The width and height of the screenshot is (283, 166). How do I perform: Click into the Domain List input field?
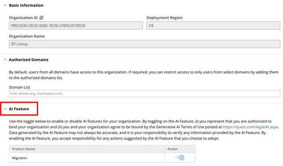pyautogui.click(x=145, y=93)
